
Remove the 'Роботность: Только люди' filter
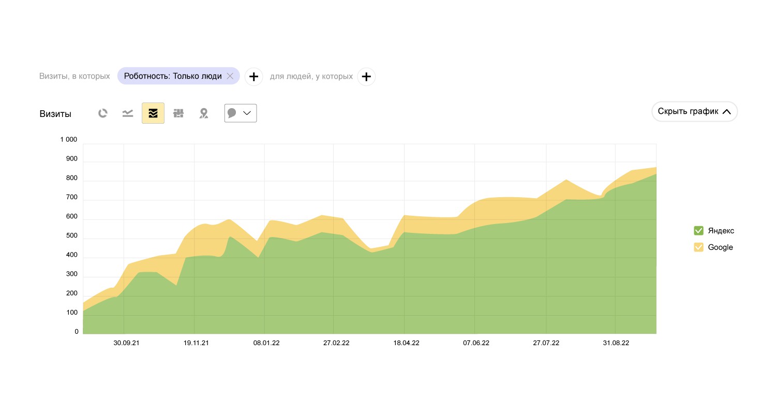(x=230, y=76)
